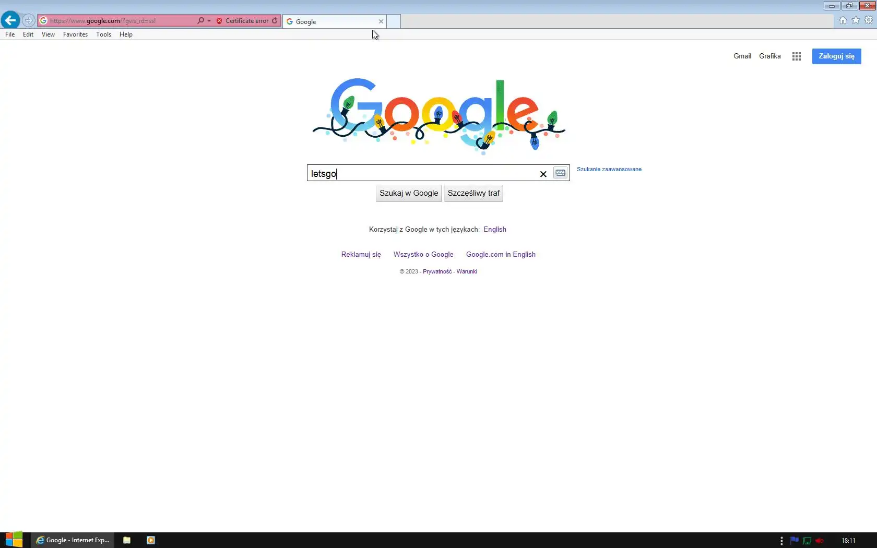
Task: Open the File menu
Action: (x=10, y=34)
